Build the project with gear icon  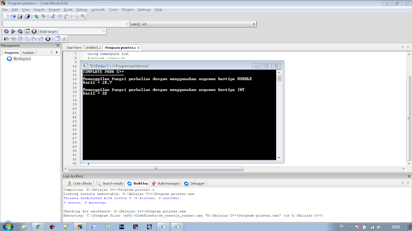click(x=6, y=31)
